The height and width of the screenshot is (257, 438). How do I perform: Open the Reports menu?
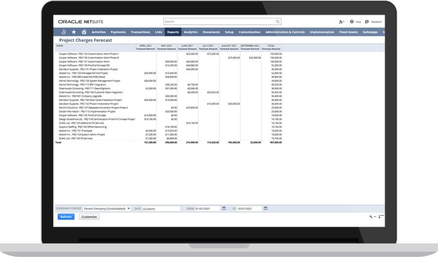(x=173, y=32)
